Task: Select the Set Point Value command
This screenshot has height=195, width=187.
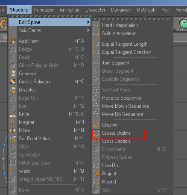Action: pyautogui.click(x=35, y=139)
